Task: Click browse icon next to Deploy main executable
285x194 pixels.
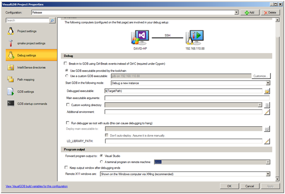Action: (x=267, y=129)
